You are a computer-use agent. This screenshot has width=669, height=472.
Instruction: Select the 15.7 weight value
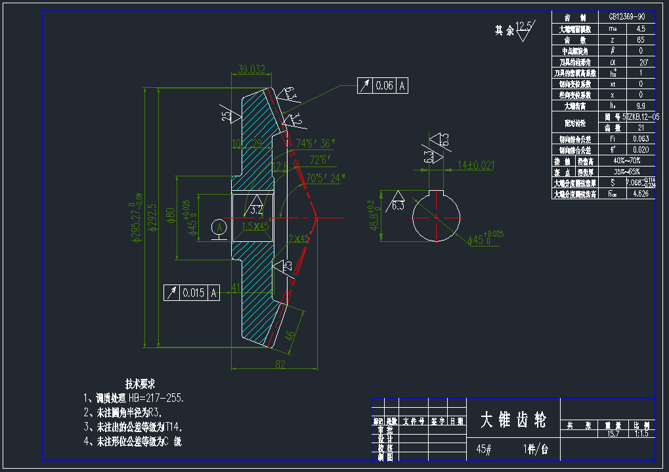[x=613, y=434]
